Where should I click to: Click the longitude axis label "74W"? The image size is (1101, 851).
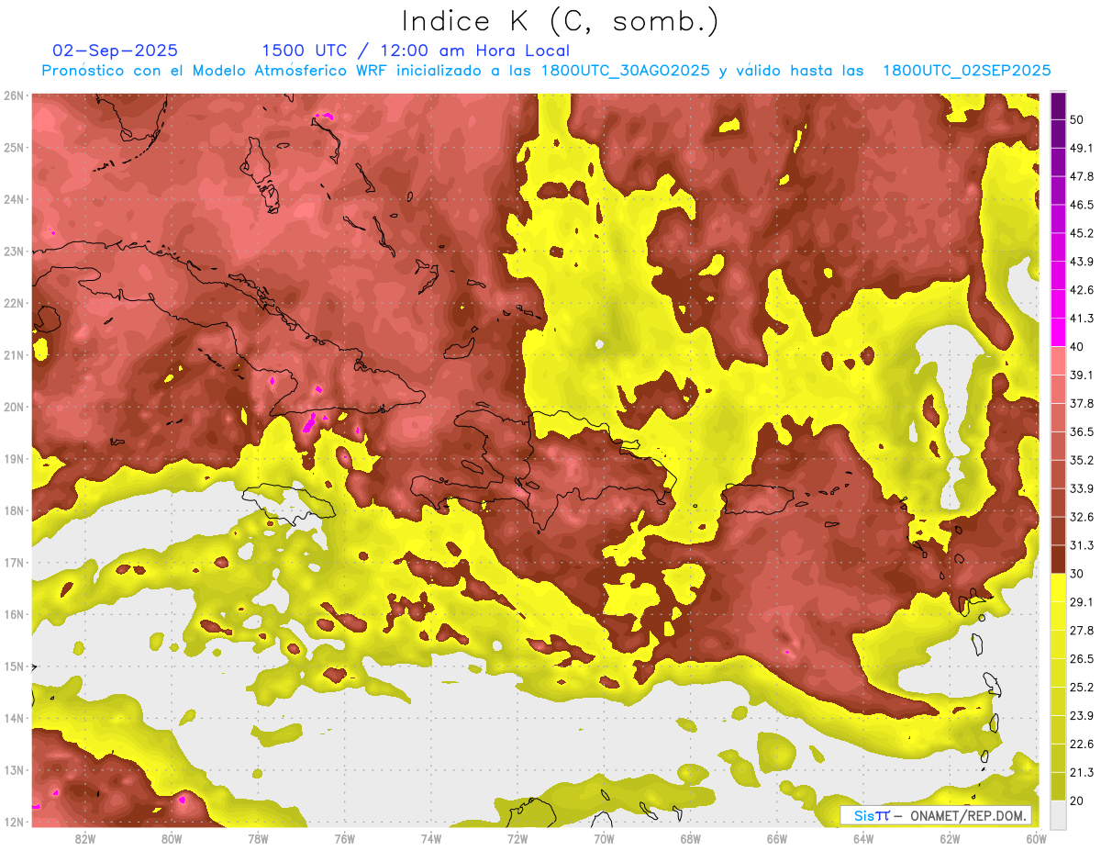tap(431, 839)
